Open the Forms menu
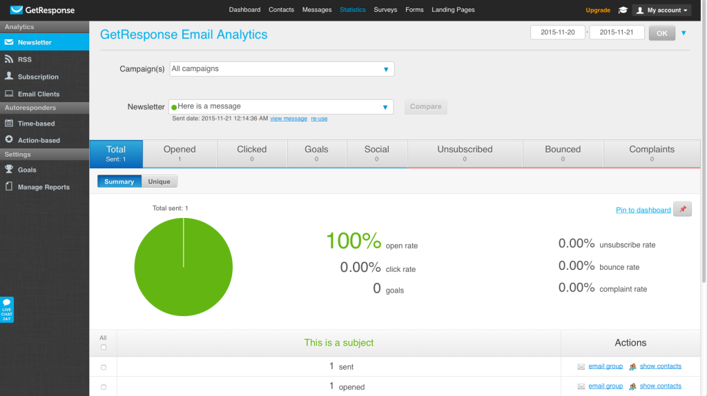Image resolution: width=707 pixels, height=396 pixels. click(414, 10)
